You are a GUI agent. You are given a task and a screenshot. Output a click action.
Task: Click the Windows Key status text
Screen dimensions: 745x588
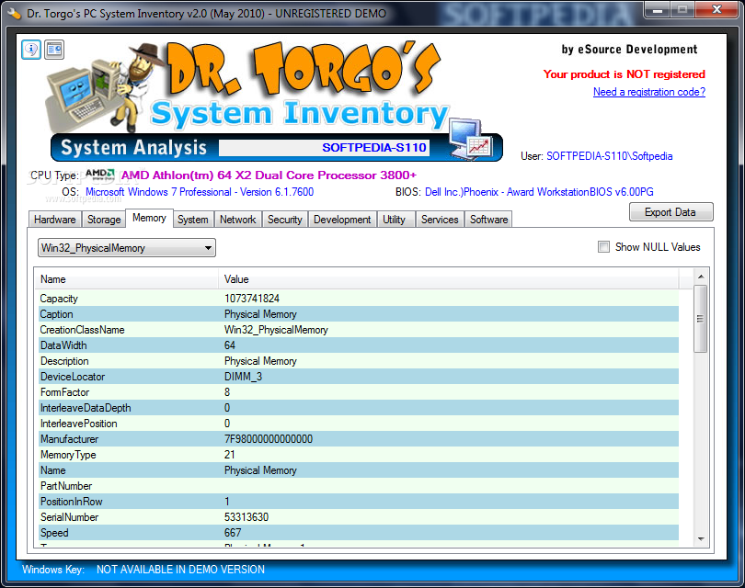pyautogui.click(x=180, y=570)
